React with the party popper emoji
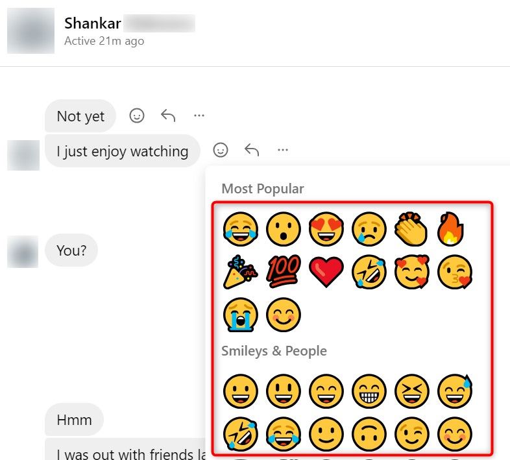This screenshot has height=460, width=510. [x=241, y=271]
